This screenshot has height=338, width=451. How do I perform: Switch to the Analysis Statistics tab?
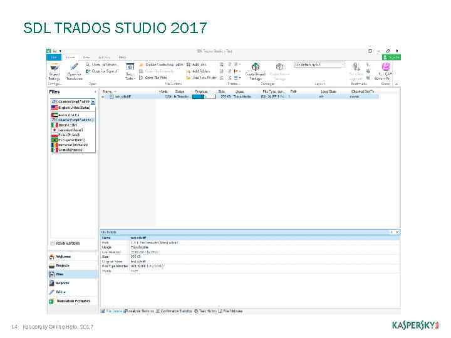(x=139, y=311)
